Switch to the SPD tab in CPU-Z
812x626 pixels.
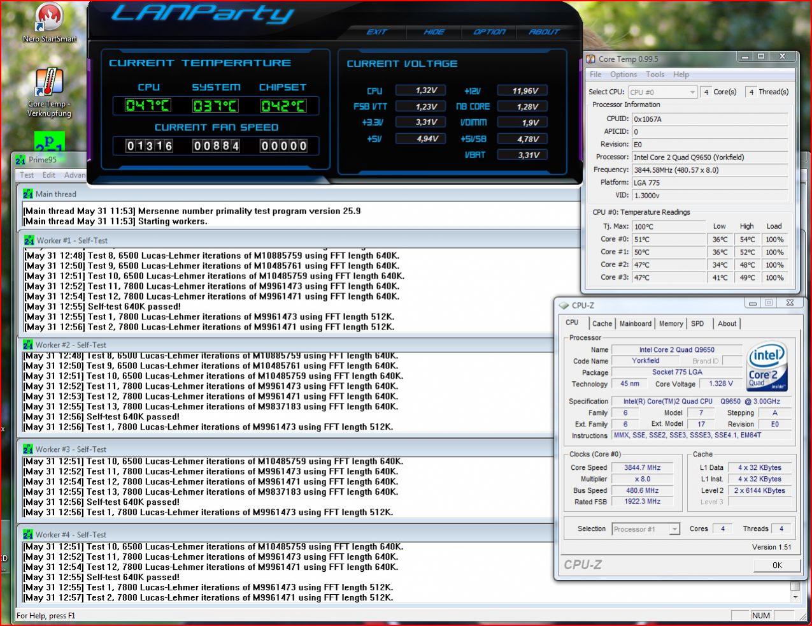(x=697, y=324)
